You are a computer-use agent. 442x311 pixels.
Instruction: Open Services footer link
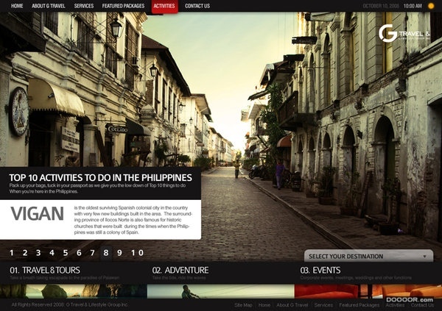tap(323, 305)
